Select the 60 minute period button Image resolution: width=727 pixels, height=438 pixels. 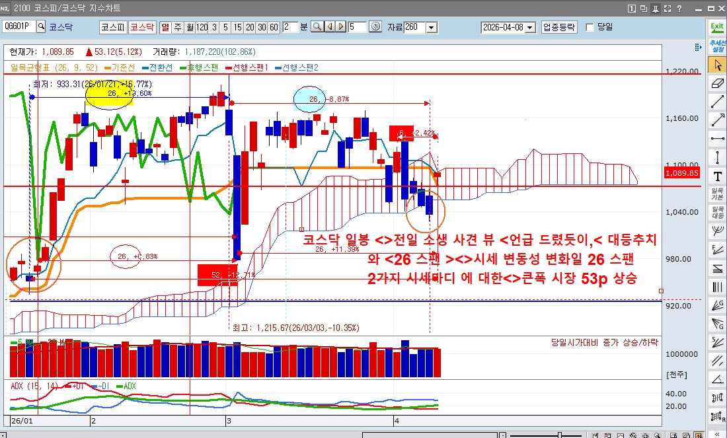[274, 27]
